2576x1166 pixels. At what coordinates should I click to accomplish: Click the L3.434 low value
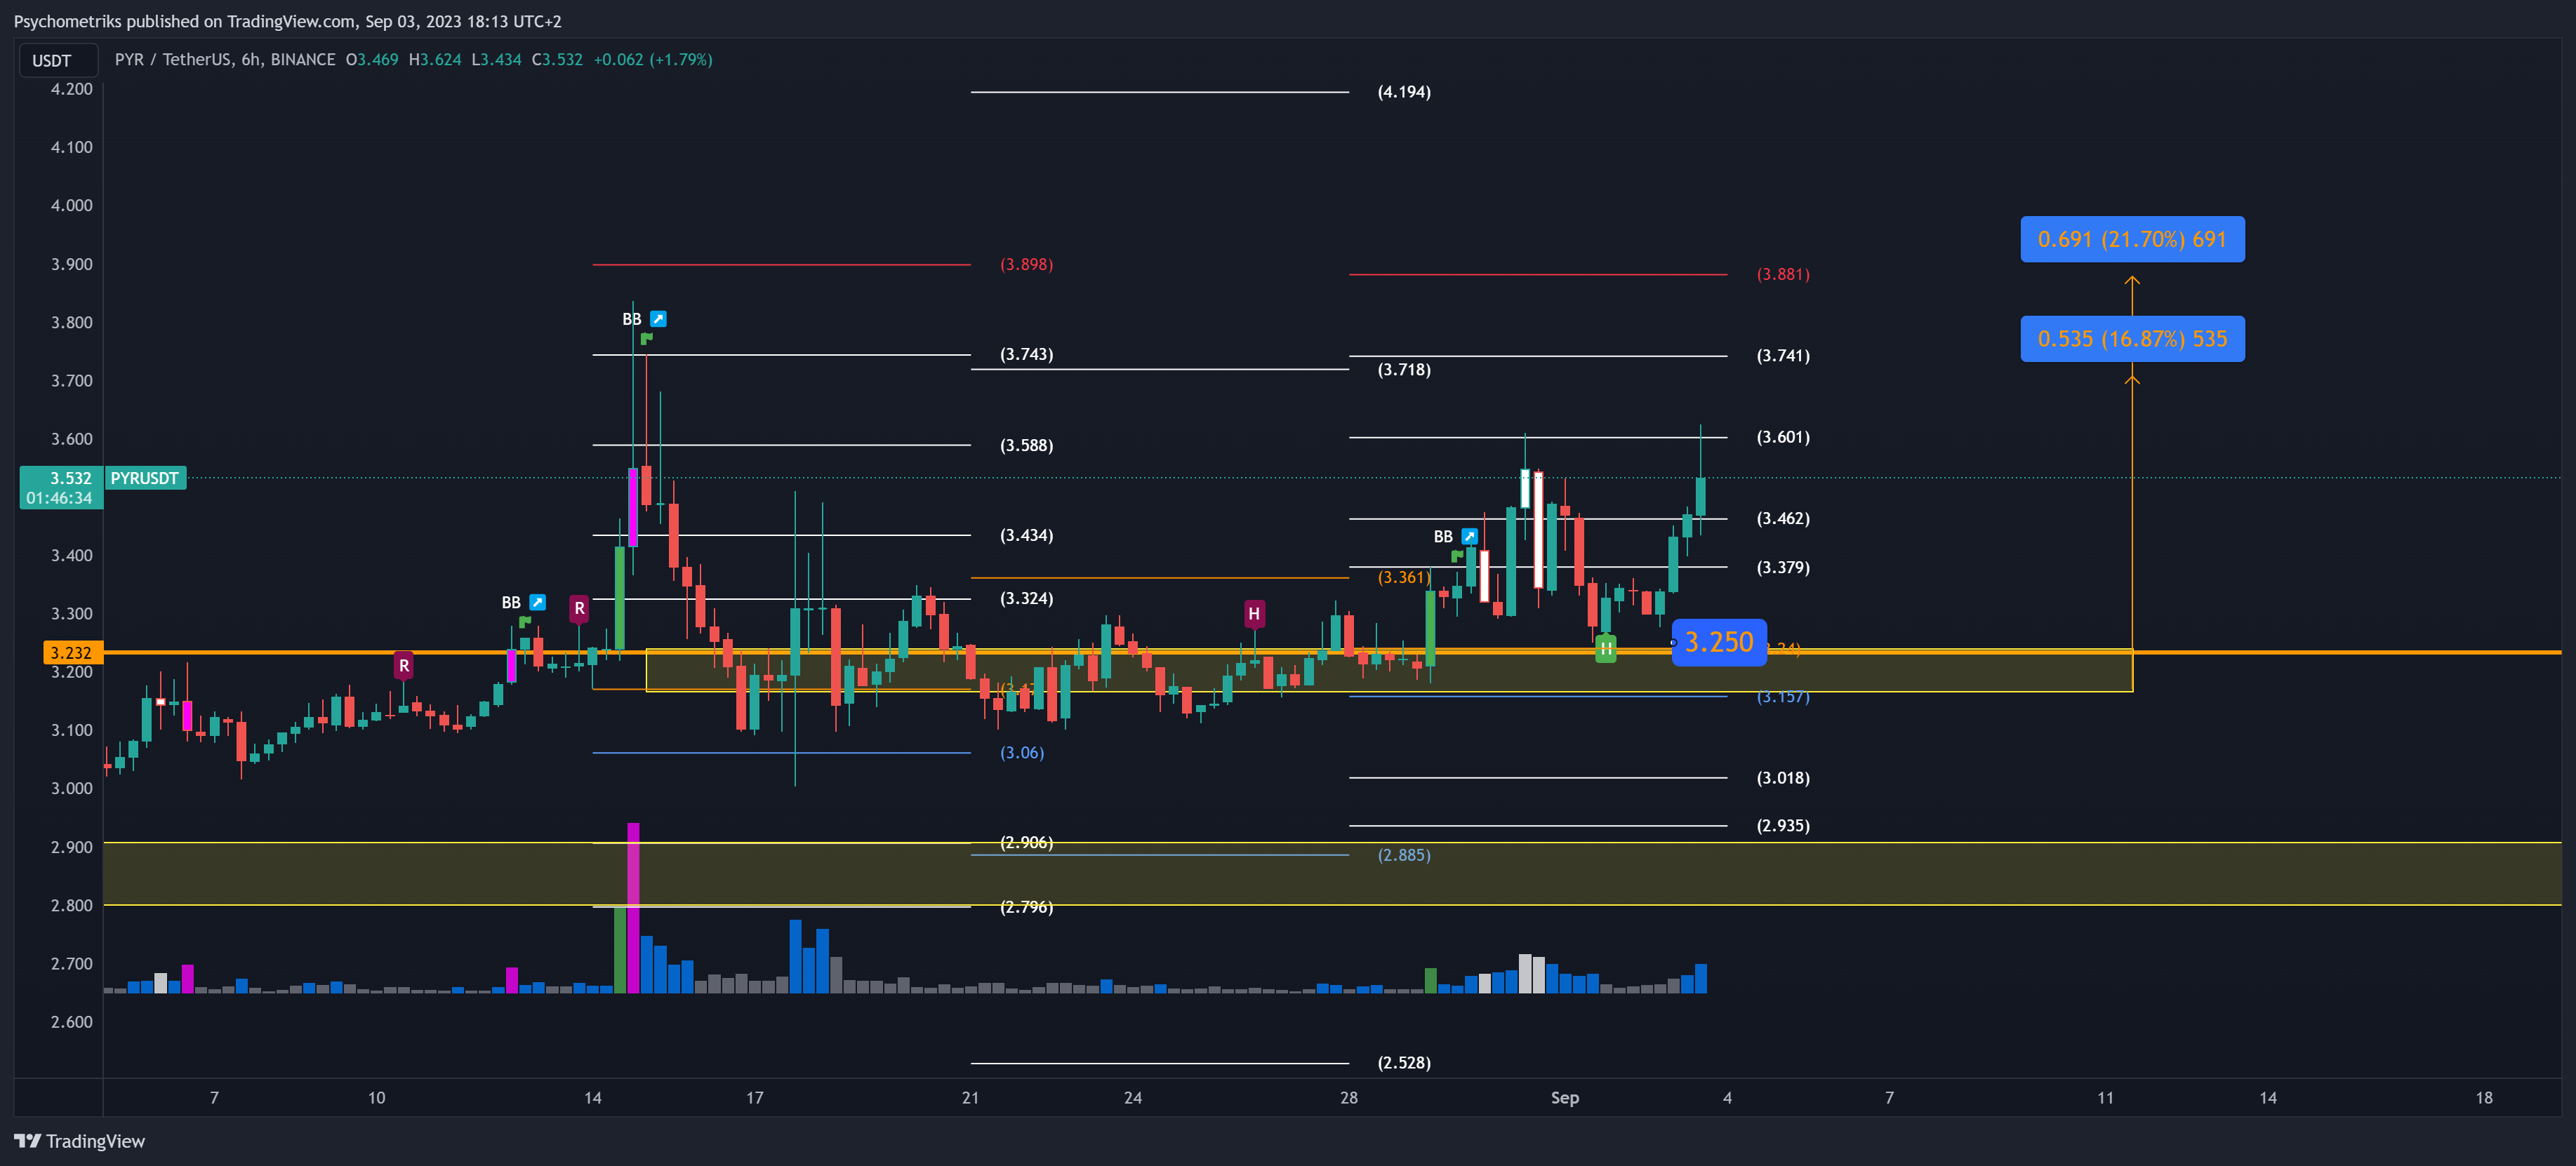496,60
